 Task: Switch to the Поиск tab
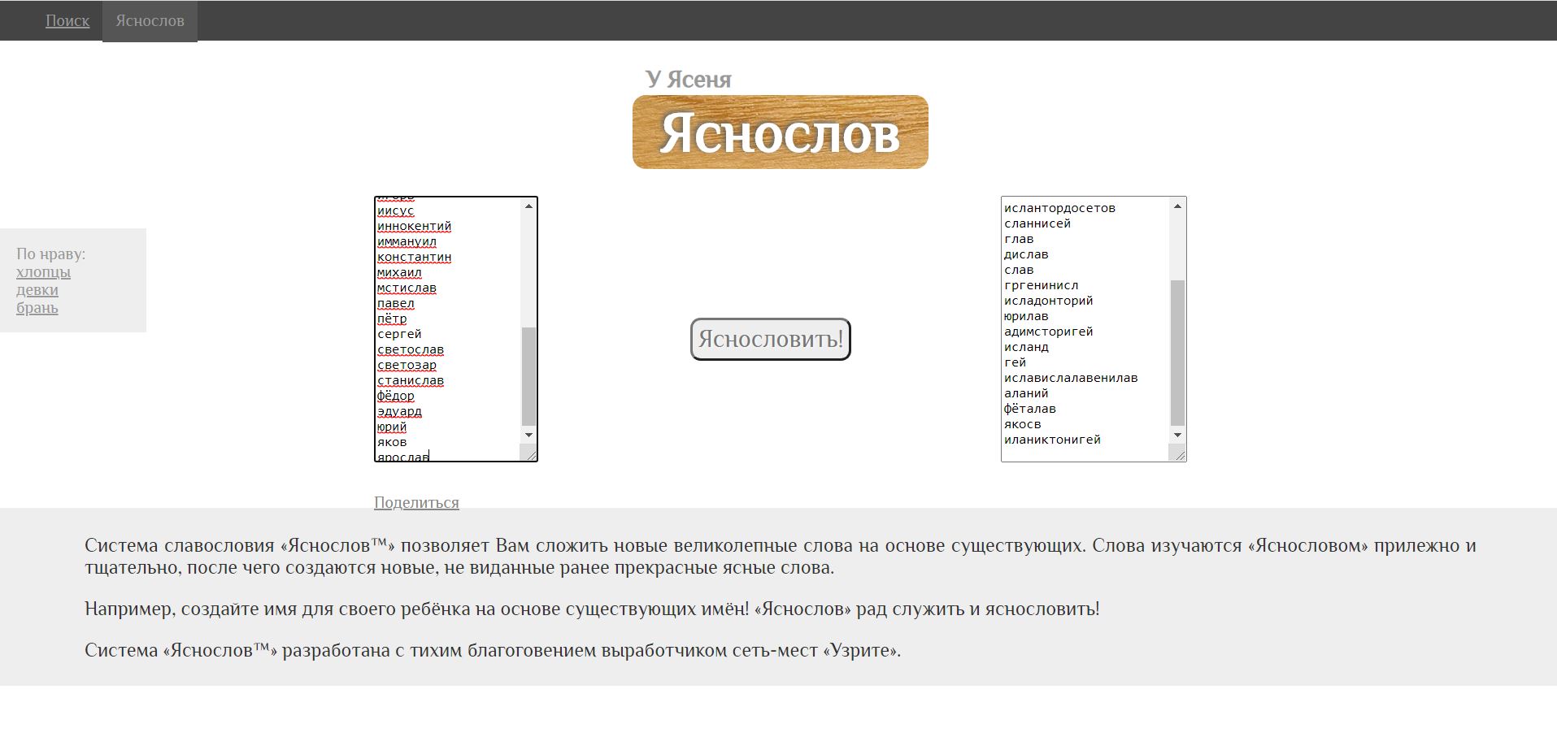67,20
